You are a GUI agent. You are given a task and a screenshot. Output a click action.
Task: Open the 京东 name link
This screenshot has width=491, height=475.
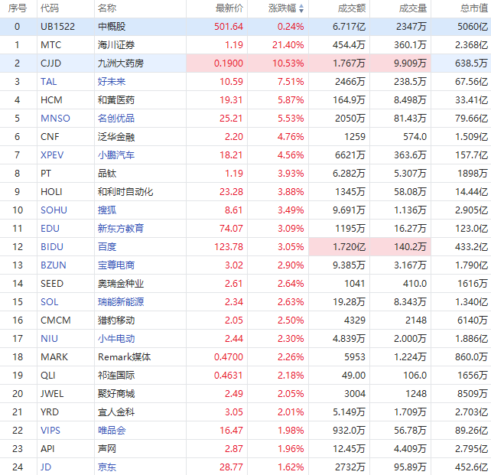(x=107, y=467)
